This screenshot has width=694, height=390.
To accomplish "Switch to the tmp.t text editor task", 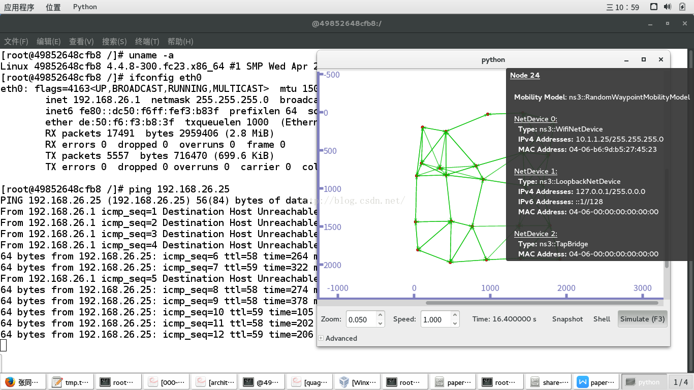I will tap(71, 382).
